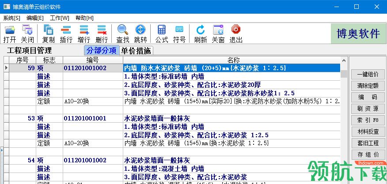Select row number 59 cell

pos(23,68)
